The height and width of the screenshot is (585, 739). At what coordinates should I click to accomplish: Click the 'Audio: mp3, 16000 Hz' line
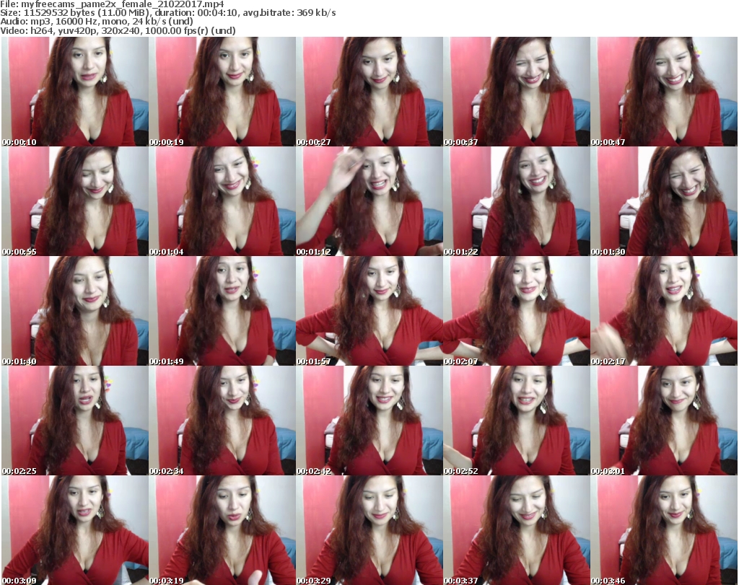point(97,21)
